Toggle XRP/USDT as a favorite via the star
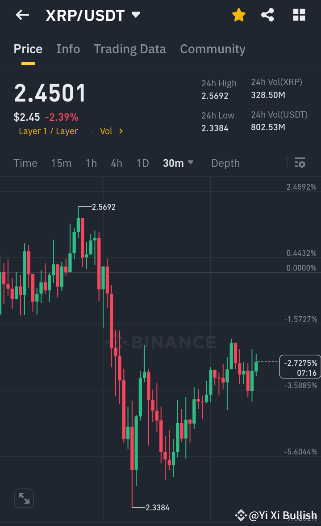This screenshot has height=526, width=321. tap(239, 15)
